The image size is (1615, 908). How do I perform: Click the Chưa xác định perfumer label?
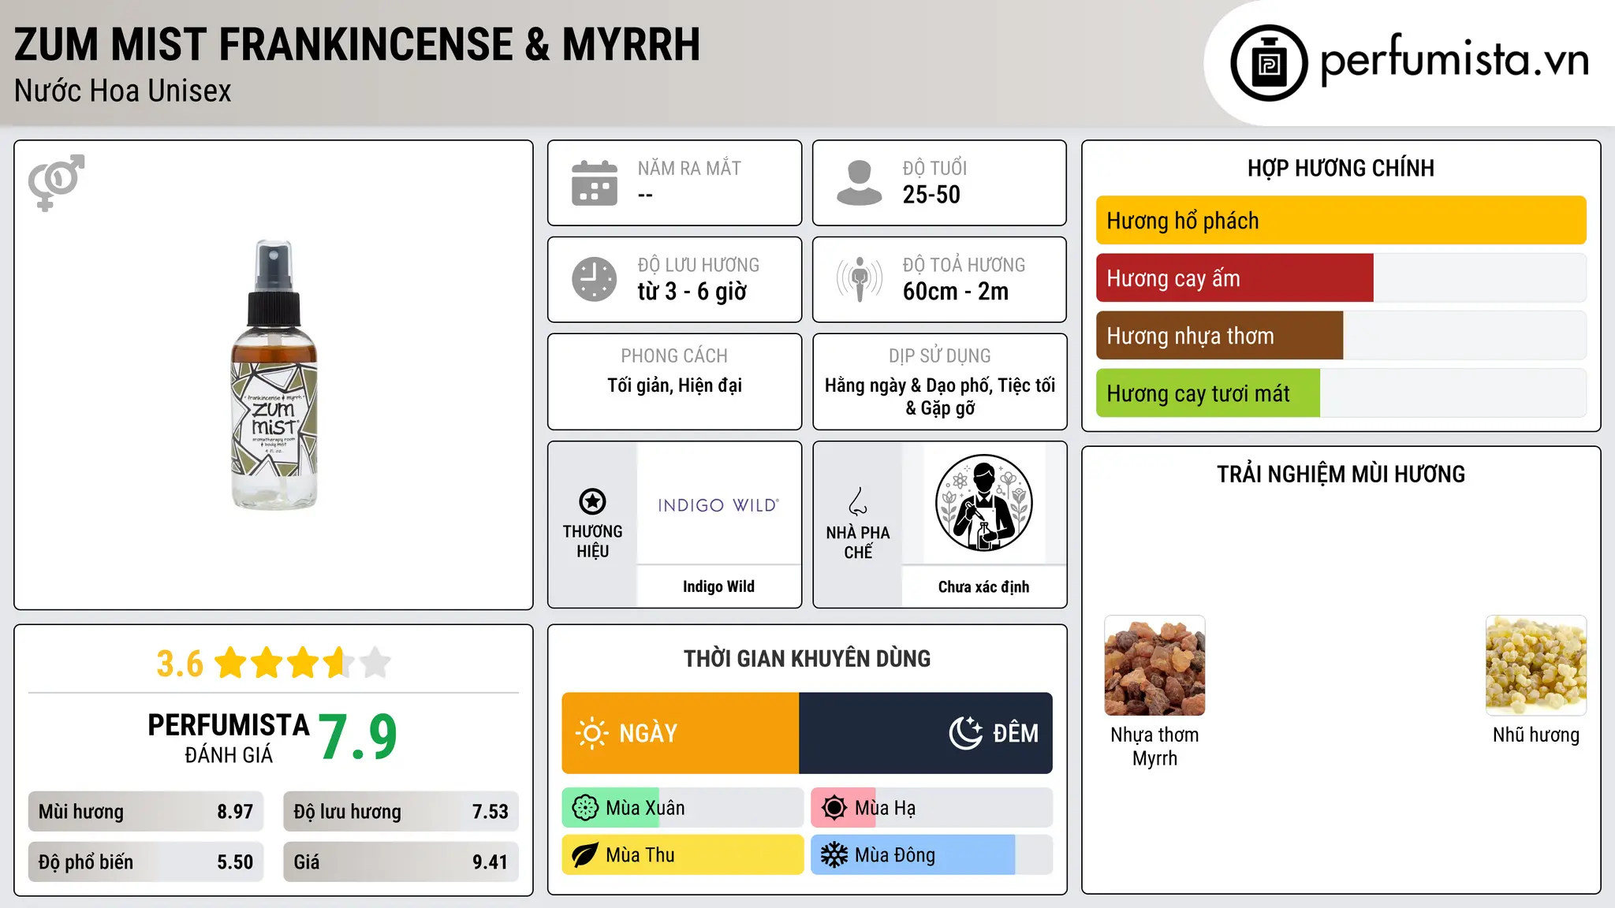(x=983, y=586)
